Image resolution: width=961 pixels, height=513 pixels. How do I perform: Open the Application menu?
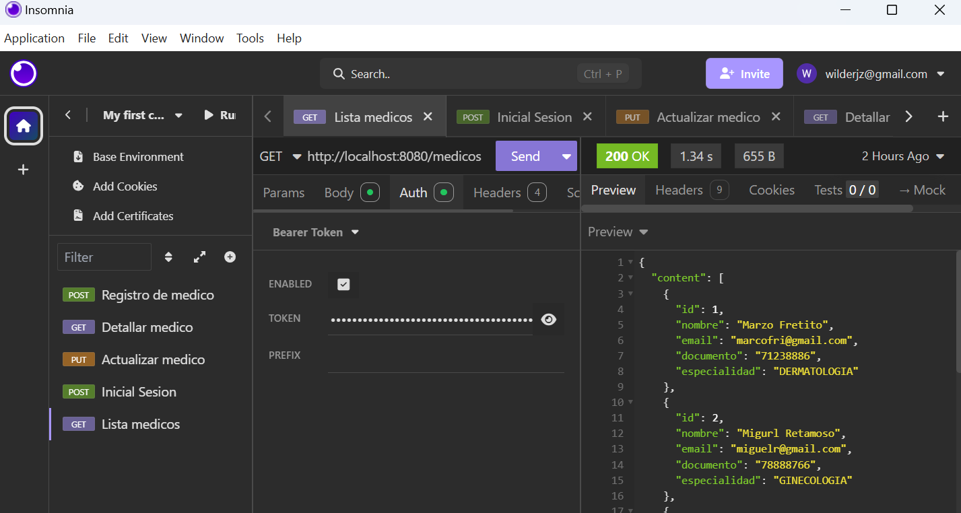[x=34, y=38]
